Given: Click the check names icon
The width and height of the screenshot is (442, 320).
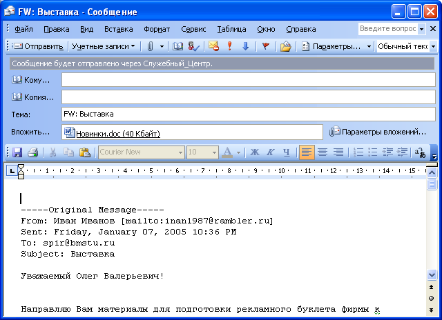Looking at the screenshot, I should [193, 46].
